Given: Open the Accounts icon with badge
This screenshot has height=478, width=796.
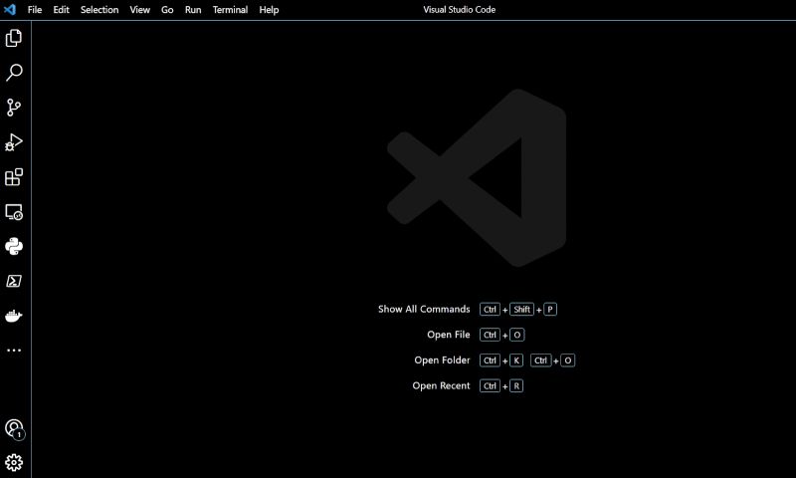Looking at the screenshot, I should [x=14, y=429].
